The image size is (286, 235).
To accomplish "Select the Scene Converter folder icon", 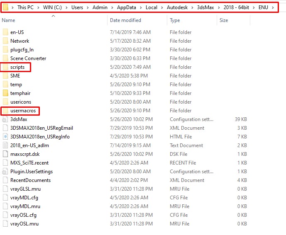I will [5, 58].
